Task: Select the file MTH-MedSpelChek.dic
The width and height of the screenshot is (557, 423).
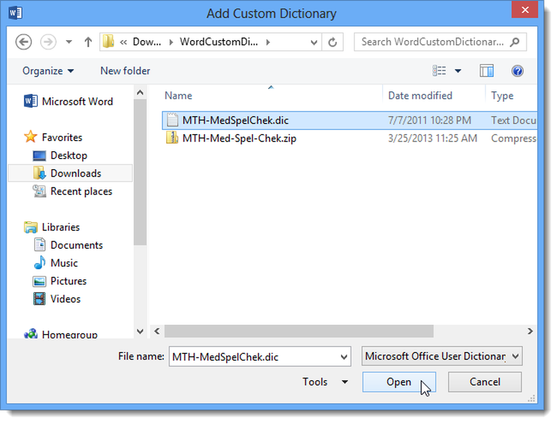Action: point(350,121)
